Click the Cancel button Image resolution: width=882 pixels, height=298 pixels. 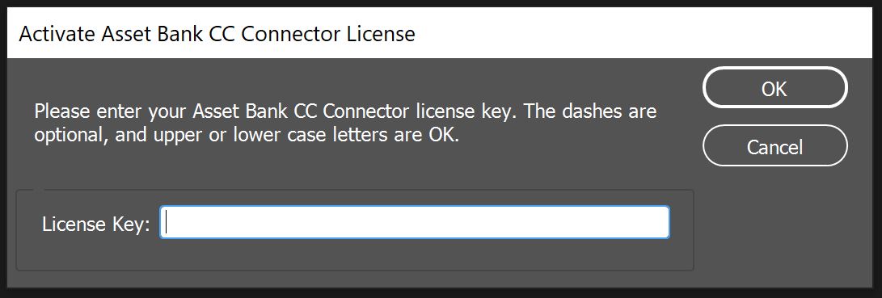[774, 145]
